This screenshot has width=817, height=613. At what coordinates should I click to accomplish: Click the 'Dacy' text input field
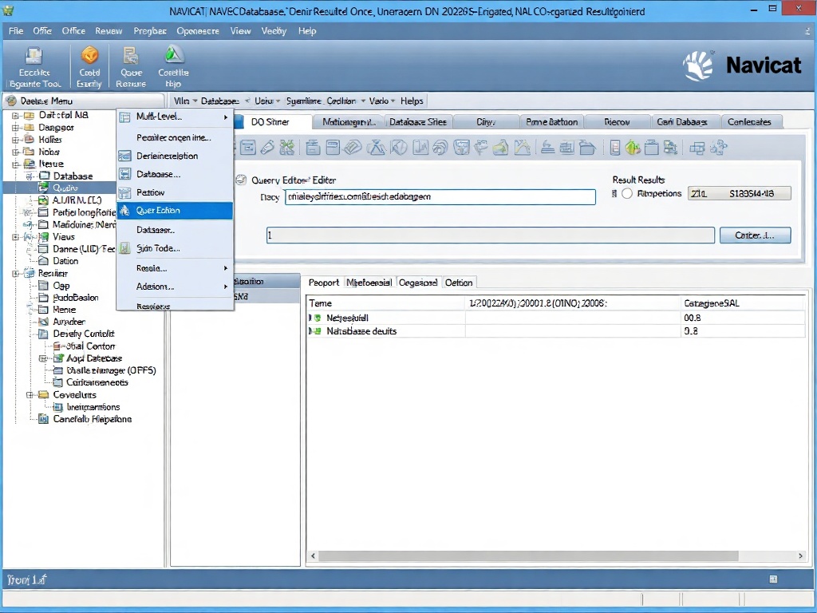[x=440, y=197]
